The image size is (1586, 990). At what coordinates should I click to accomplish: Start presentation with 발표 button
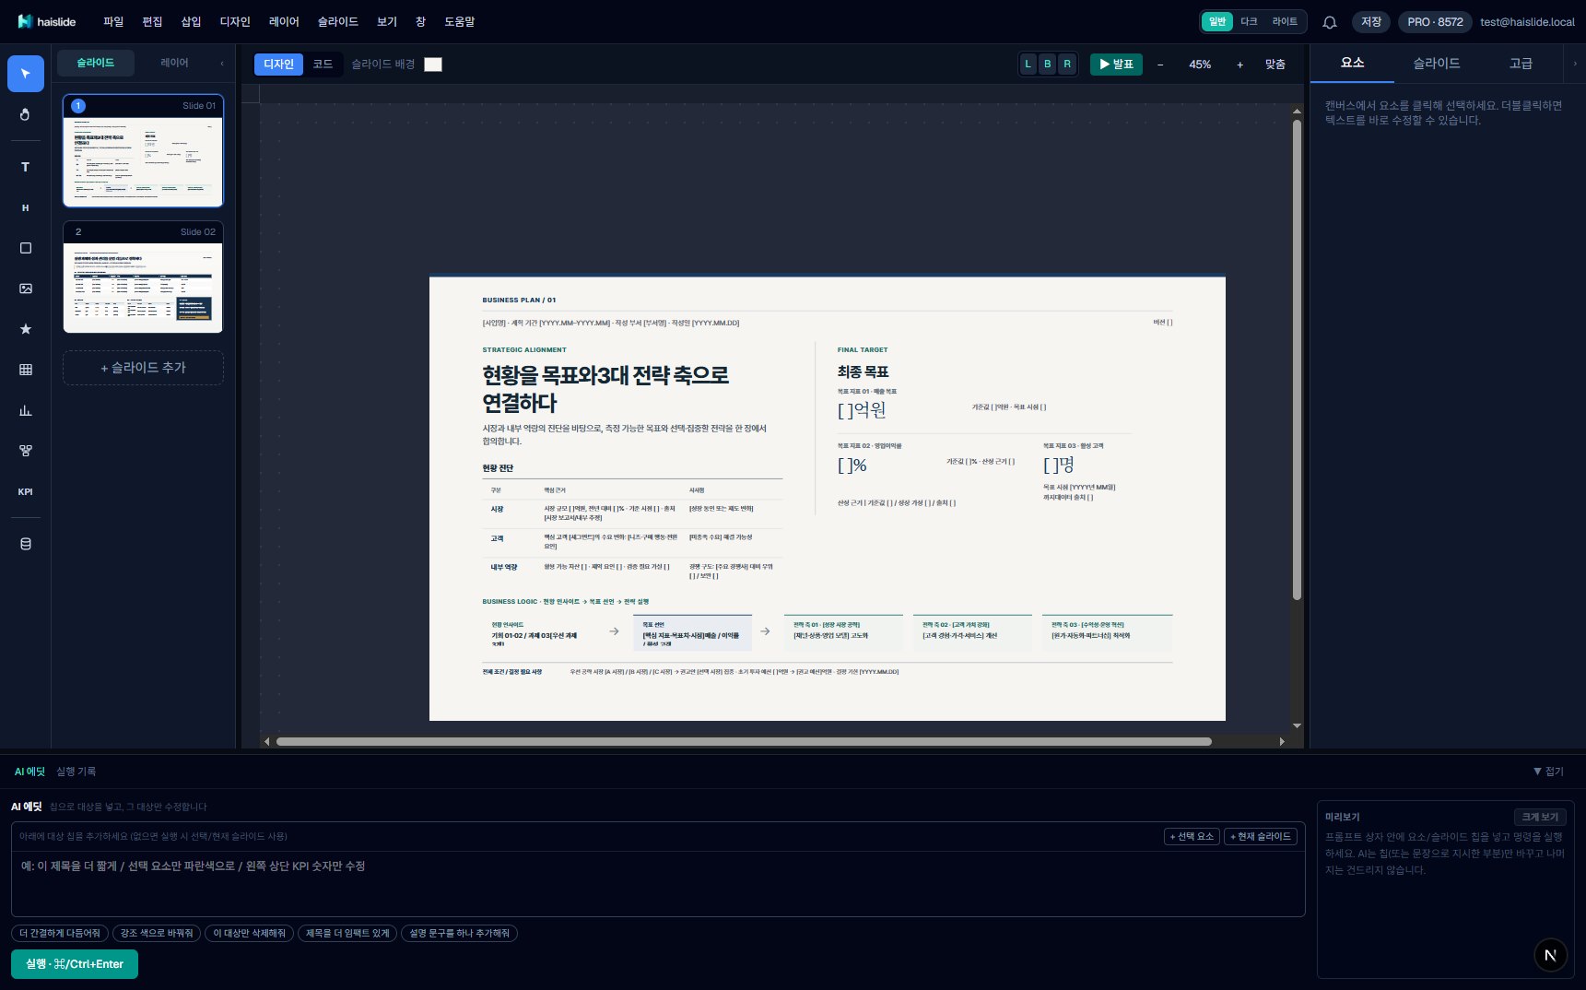[1116, 65]
